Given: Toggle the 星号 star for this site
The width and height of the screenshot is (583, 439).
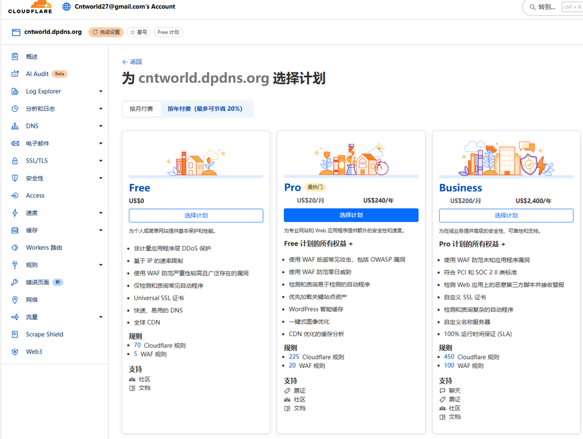Looking at the screenshot, I should coord(139,32).
